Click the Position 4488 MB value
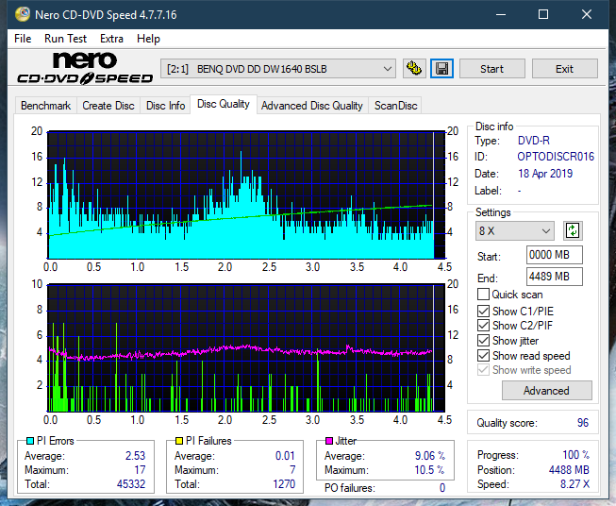This screenshot has width=616, height=506. (x=569, y=470)
